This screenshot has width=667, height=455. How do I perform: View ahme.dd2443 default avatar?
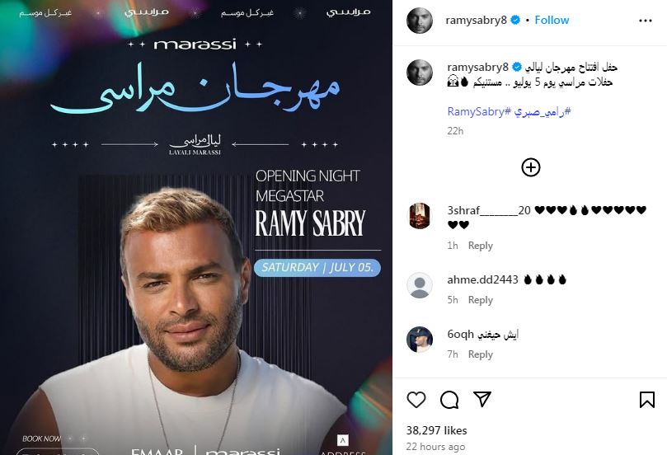click(420, 285)
